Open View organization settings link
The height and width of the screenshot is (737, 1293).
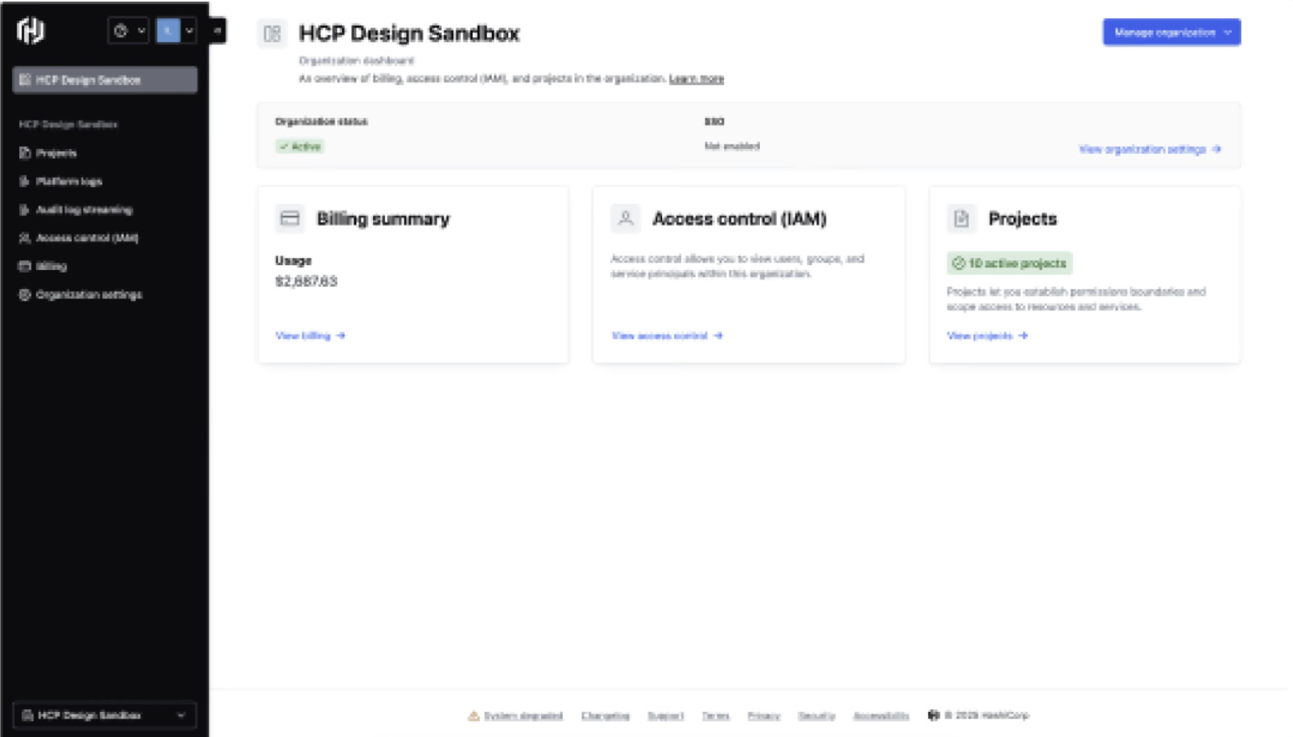(x=1150, y=149)
